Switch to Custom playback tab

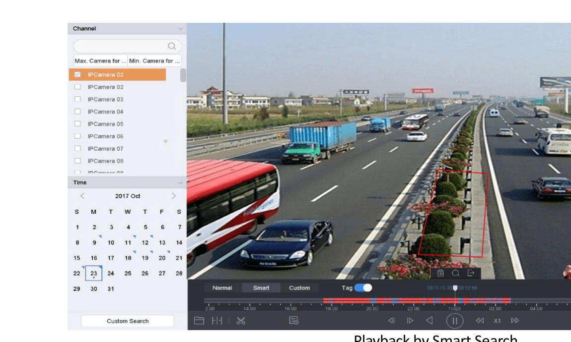tap(299, 288)
